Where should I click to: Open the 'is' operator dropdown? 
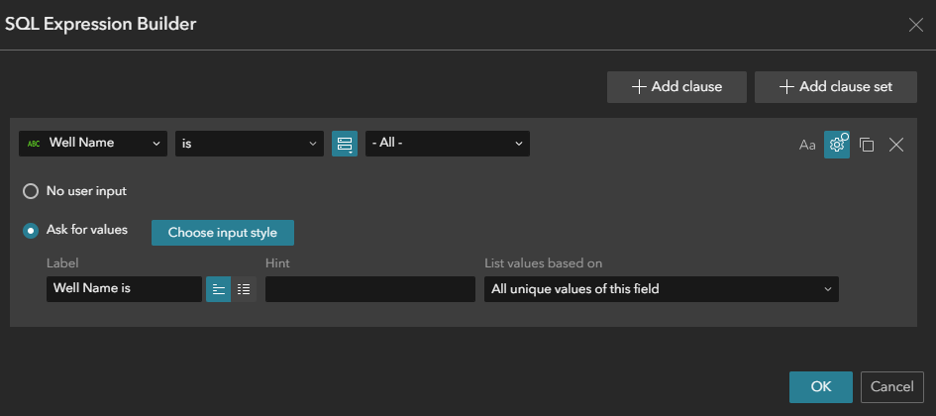point(250,144)
